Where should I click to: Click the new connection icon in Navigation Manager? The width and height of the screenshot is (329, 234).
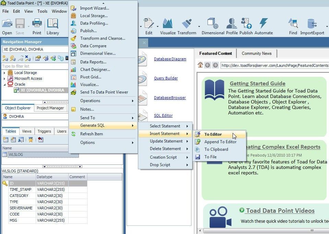click(x=5, y=58)
